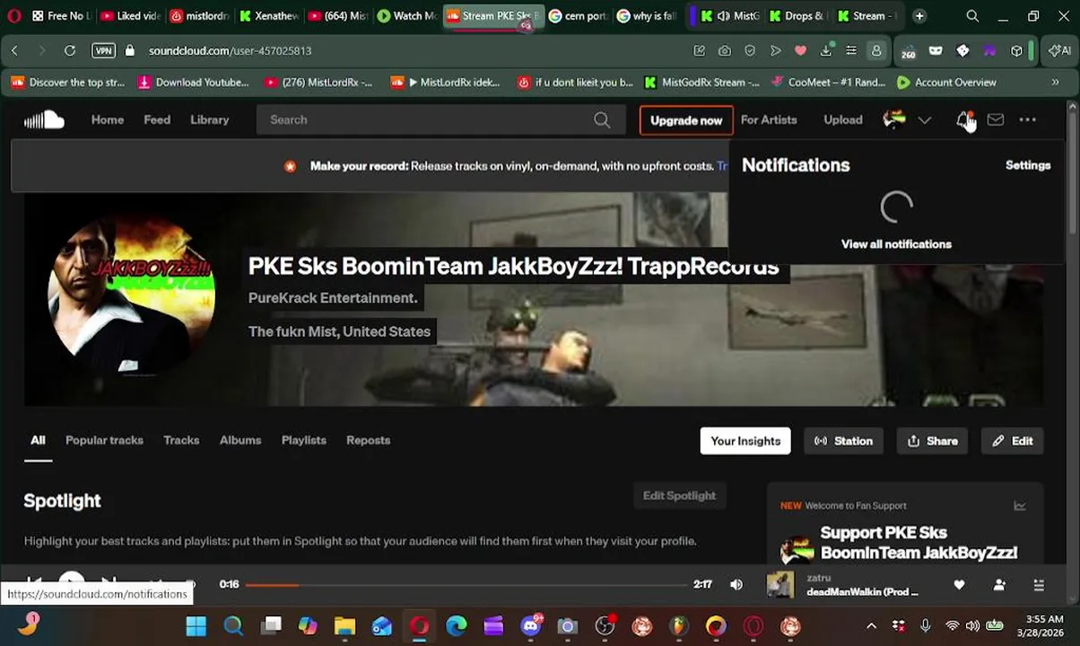The height and width of the screenshot is (646, 1080).
Task: Open the taskbar clock showing 3:55 AM
Action: pyautogui.click(x=1041, y=626)
